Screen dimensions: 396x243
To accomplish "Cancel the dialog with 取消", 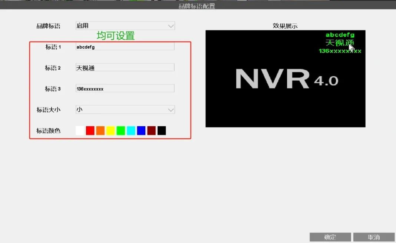I will (x=374, y=237).
